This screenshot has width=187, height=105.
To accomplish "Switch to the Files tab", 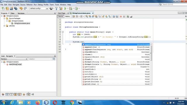I will pos(12,13).
